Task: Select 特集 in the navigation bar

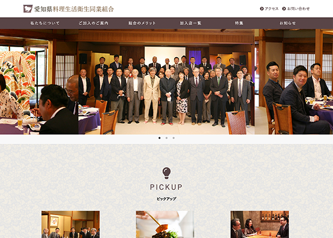Action: click(x=239, y=23)
